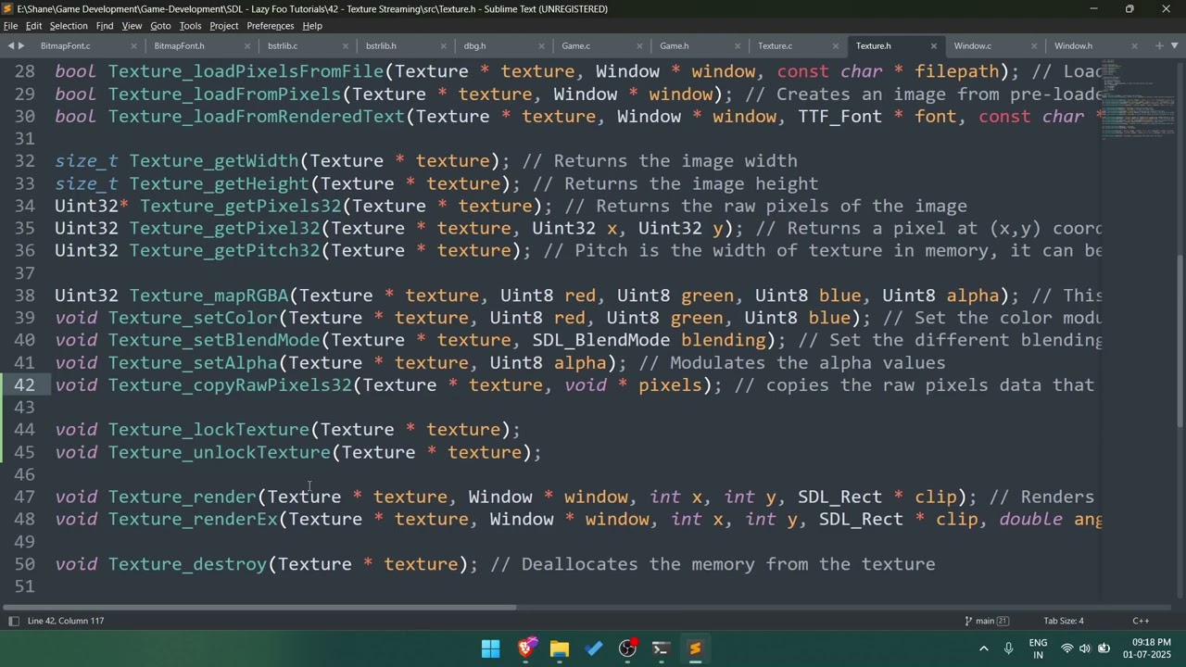Open the Edit menu
Screen dimensions: 1186x667
click(33, 26)
